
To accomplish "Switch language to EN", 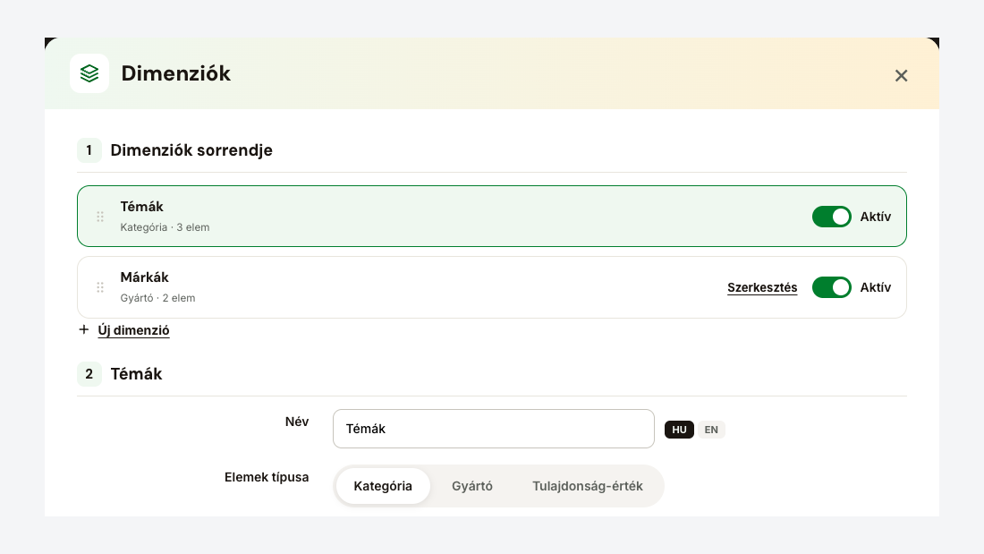I will (x=711, y=430).
